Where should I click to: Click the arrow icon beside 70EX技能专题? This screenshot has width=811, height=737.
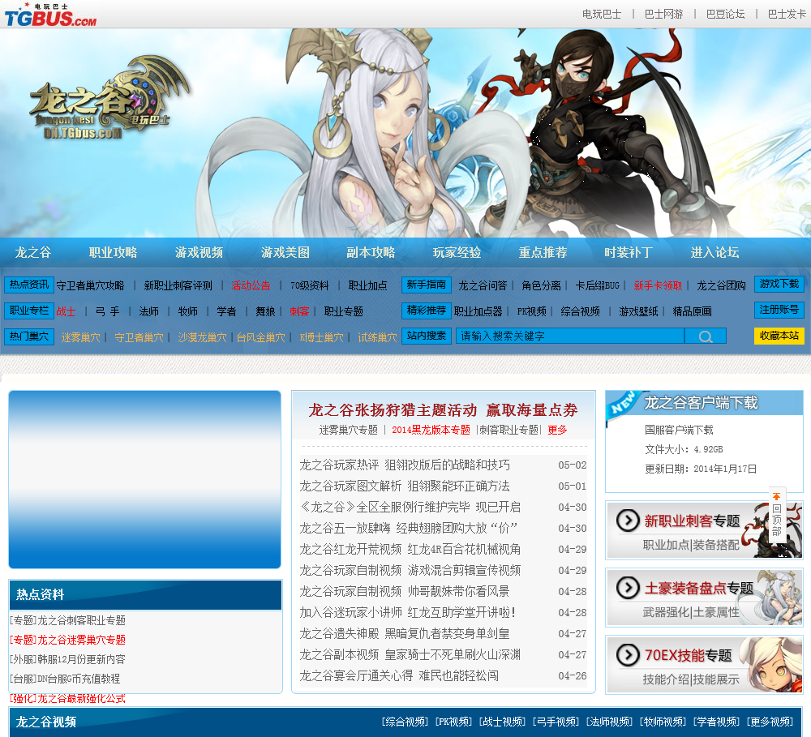click(x=628, y=655)
